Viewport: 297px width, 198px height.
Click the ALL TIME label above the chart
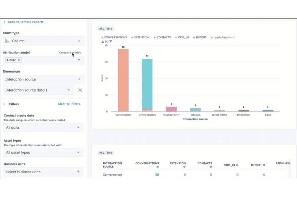pyautogui.click(x=106, y=29)
